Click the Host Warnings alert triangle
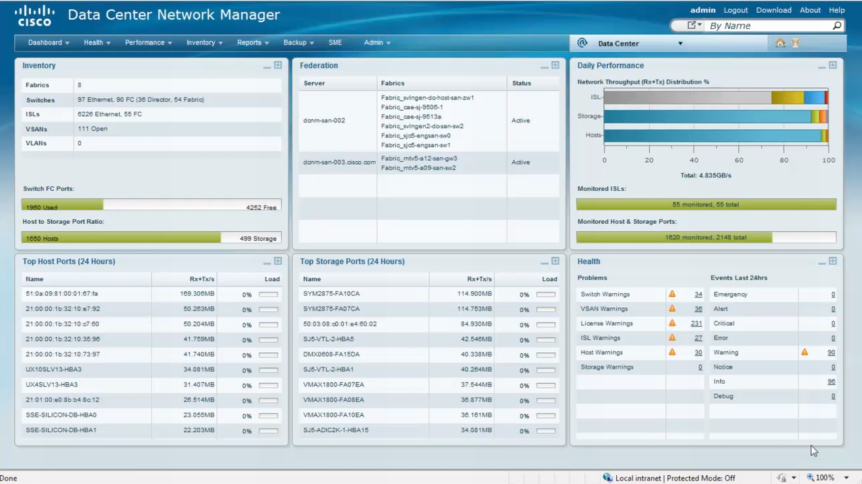862x484 pixels. [x=672, y=352]
